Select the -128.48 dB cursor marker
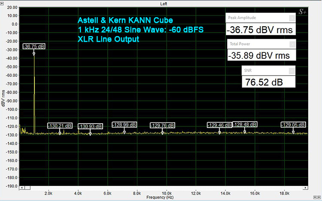Screen dimensions: 322x201 click(245, 124)
